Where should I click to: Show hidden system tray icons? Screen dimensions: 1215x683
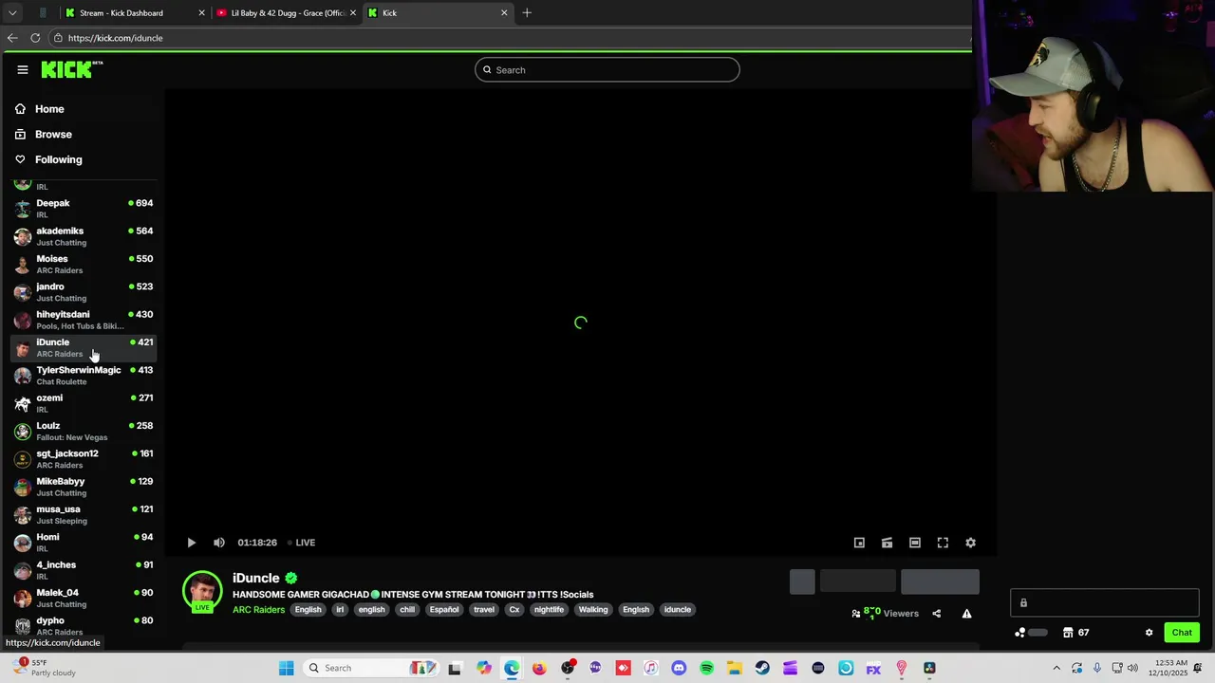(x=1056, y=668)
